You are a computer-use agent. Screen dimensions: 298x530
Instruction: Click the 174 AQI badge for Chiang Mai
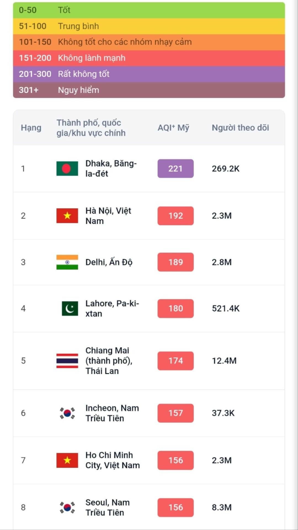pos(175,361)
